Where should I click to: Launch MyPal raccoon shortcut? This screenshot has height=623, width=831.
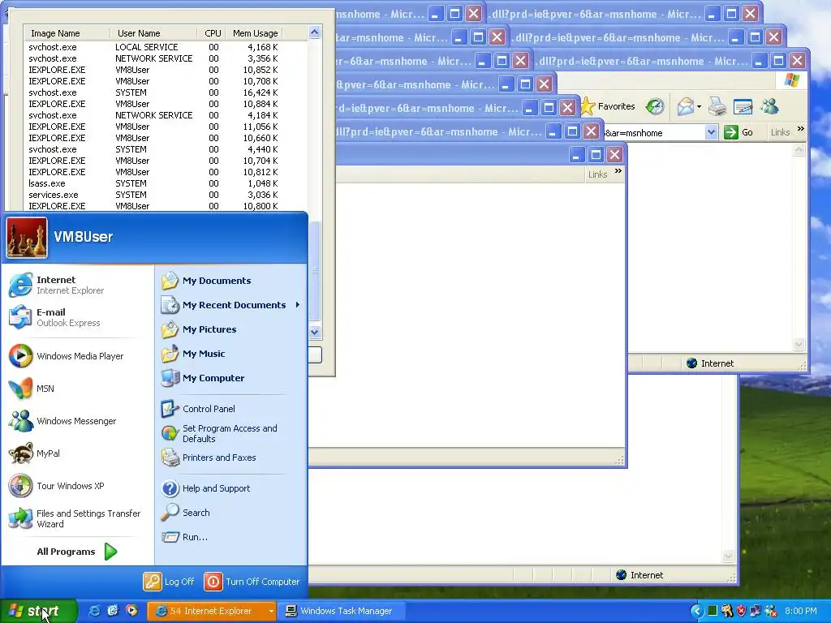pyautogui.click(x=34, y=453)
